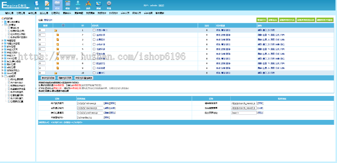Viewport: 337px width, 163px height.
Task: Check the checkbox in the ID 3 row
Action: pos(94,40)
